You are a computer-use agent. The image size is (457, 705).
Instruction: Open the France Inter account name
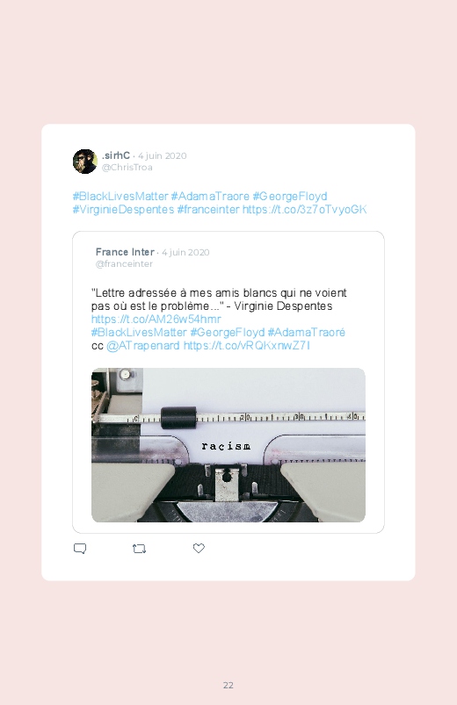click(125, 252)
